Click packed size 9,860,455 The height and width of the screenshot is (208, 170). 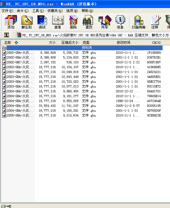coord(71,91)
